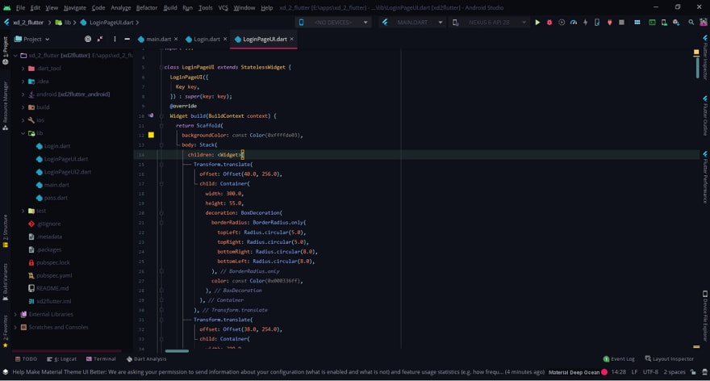Open the VCS menu

(223, 8)
